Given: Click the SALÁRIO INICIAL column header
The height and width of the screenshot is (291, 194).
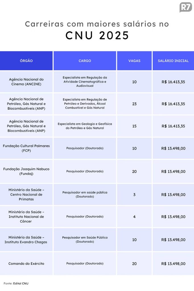Looking at the screenshot, I should (173, 61).
